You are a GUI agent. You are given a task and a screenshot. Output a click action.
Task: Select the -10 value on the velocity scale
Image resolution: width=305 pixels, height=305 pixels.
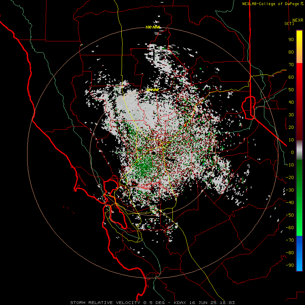[x=290, y=165]
